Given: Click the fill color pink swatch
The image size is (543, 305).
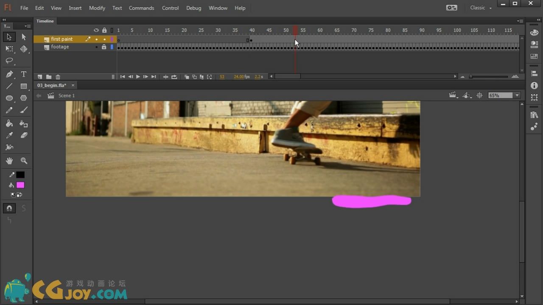Looking at the screenshot, I should 20,185.
